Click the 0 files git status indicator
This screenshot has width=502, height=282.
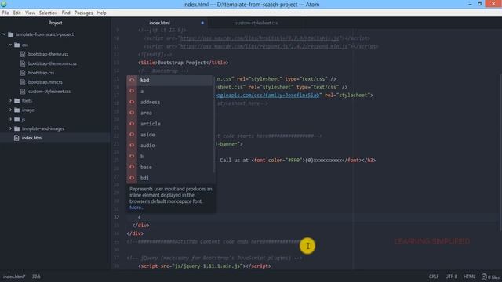tap(490, 277)
